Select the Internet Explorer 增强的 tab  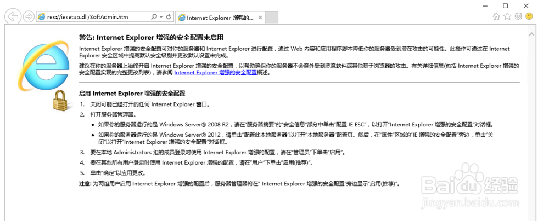[x=220, y=18]
